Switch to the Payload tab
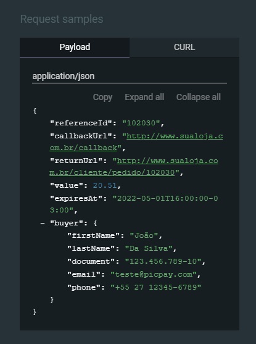 click(75, 48)
